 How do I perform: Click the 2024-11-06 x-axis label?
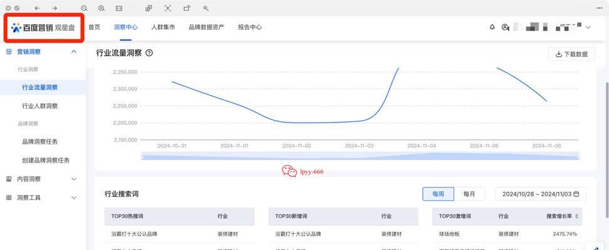(x=546, y=146)
